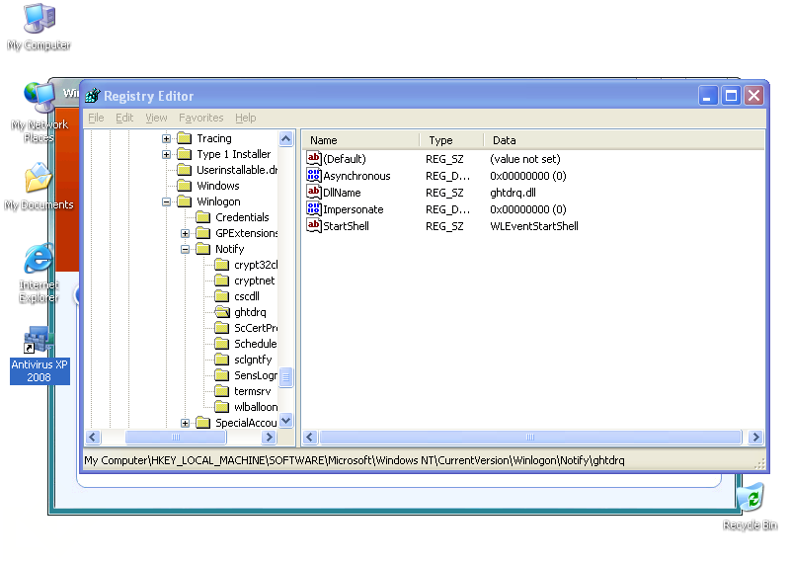Expand the SpecialAccounts key

pyautogui.click(x=185, y=423)
